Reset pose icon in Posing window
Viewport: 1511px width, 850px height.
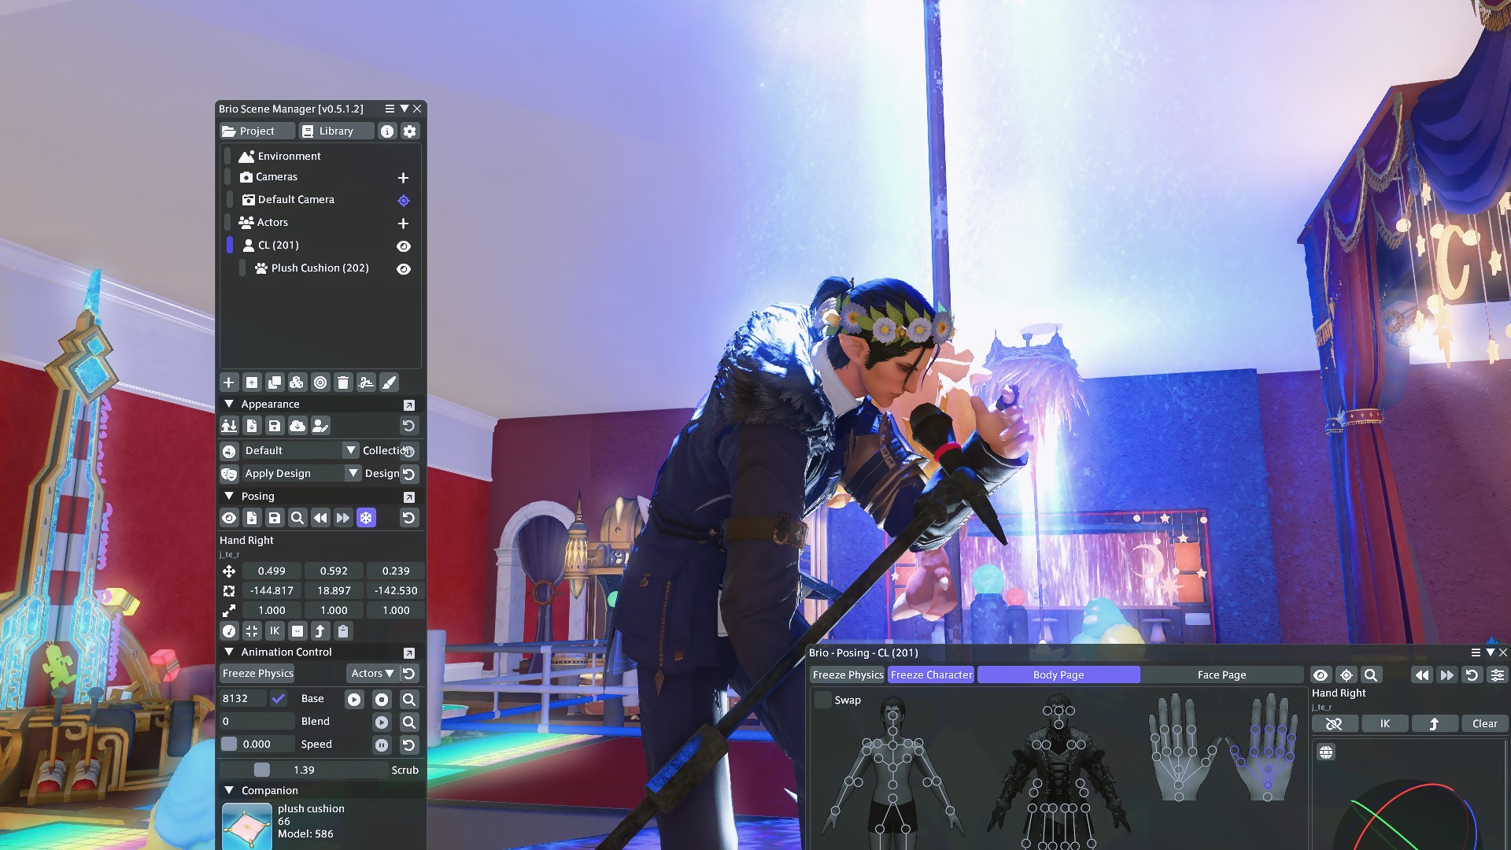click(1472, 675)
